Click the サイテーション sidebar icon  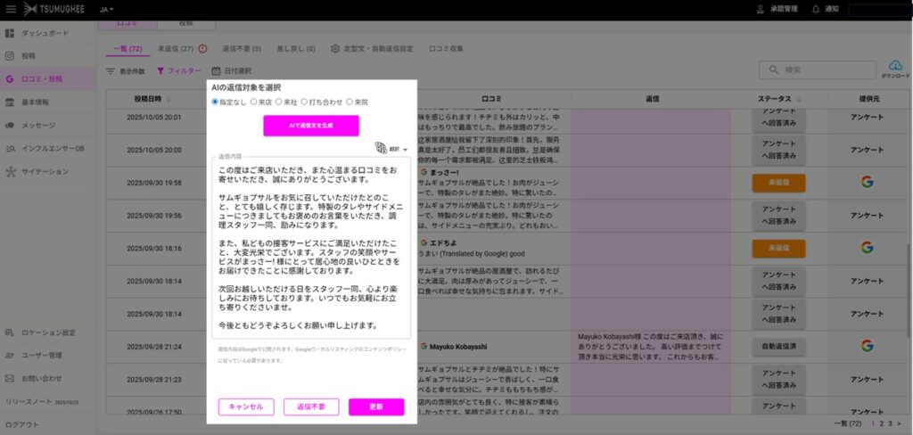tap(10, 171)
